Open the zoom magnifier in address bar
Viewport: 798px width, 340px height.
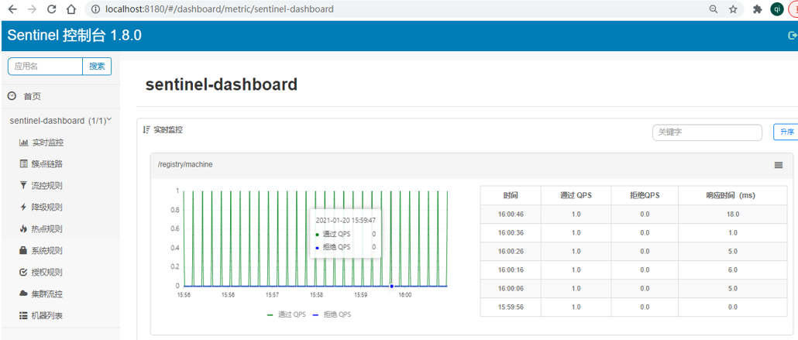click(714, 9)
